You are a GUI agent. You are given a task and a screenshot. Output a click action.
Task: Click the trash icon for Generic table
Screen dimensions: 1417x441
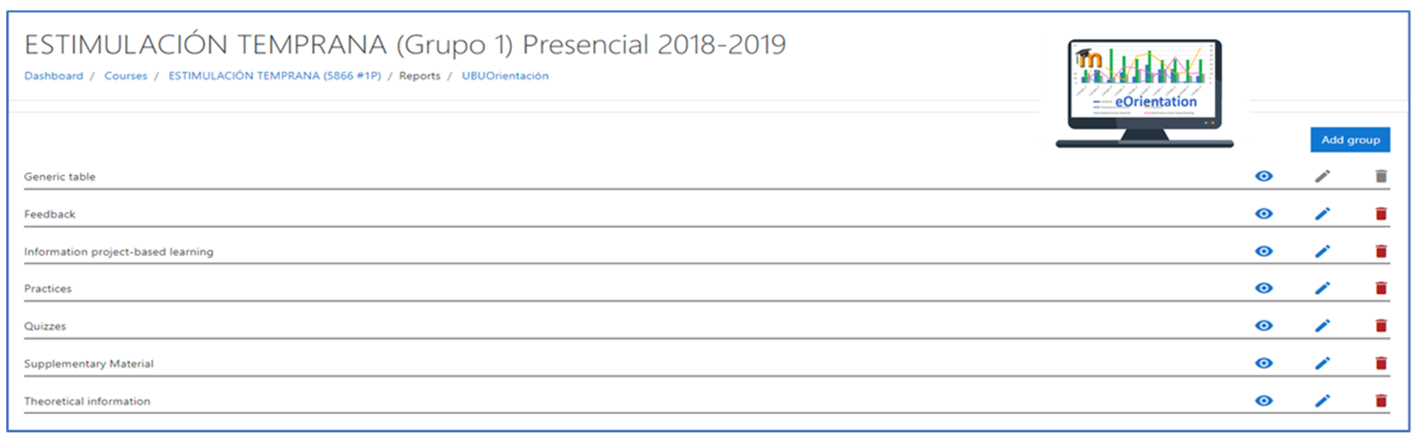1381,176
